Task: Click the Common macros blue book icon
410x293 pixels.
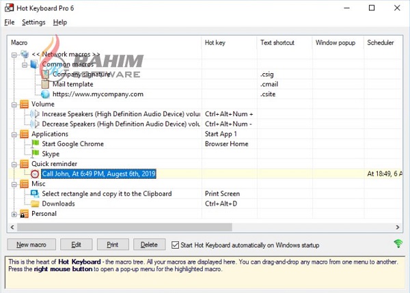Action: click(x=35, y=64)
